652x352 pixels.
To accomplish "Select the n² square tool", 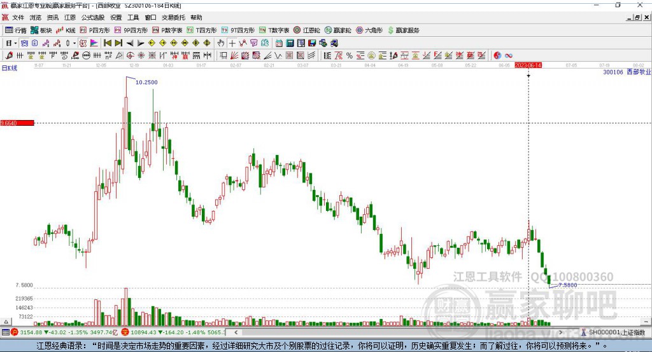I will click(108, 56).
